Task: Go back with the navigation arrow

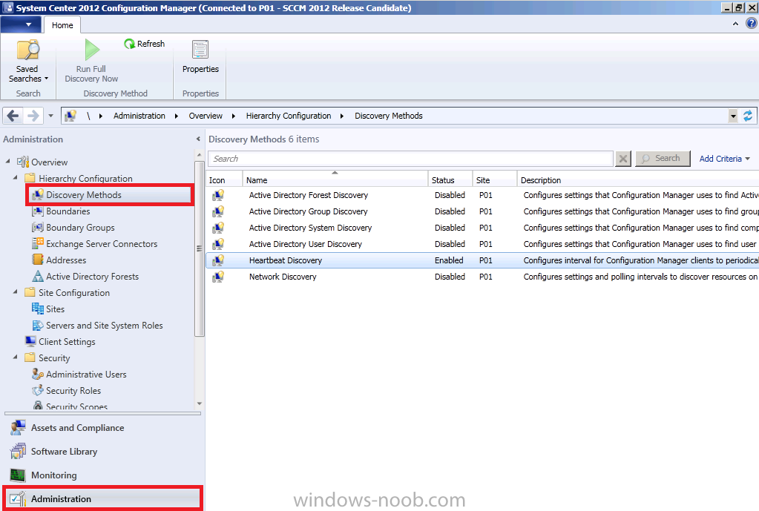Action: point(13,116)
